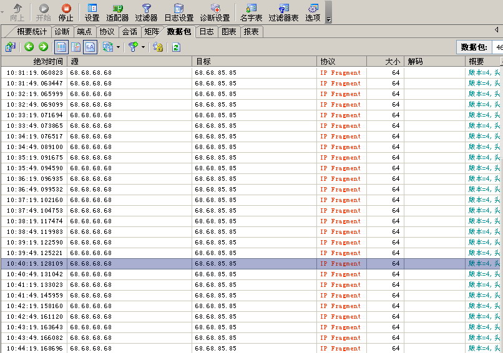Image resolution: width=503 pixels, height=353 pixels.
Task: Open 设置 (Settings) from the toolbar
Action: tap(92, 12)
